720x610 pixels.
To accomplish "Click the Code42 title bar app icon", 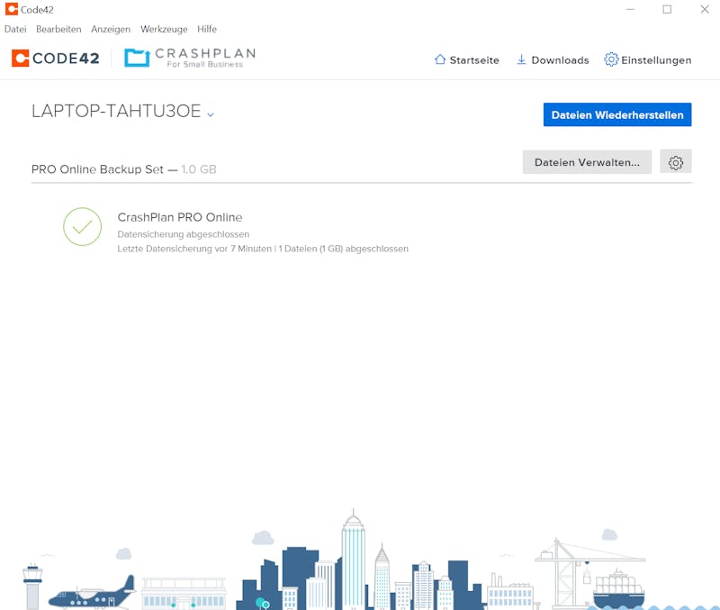I will click(x=12, y=9).
